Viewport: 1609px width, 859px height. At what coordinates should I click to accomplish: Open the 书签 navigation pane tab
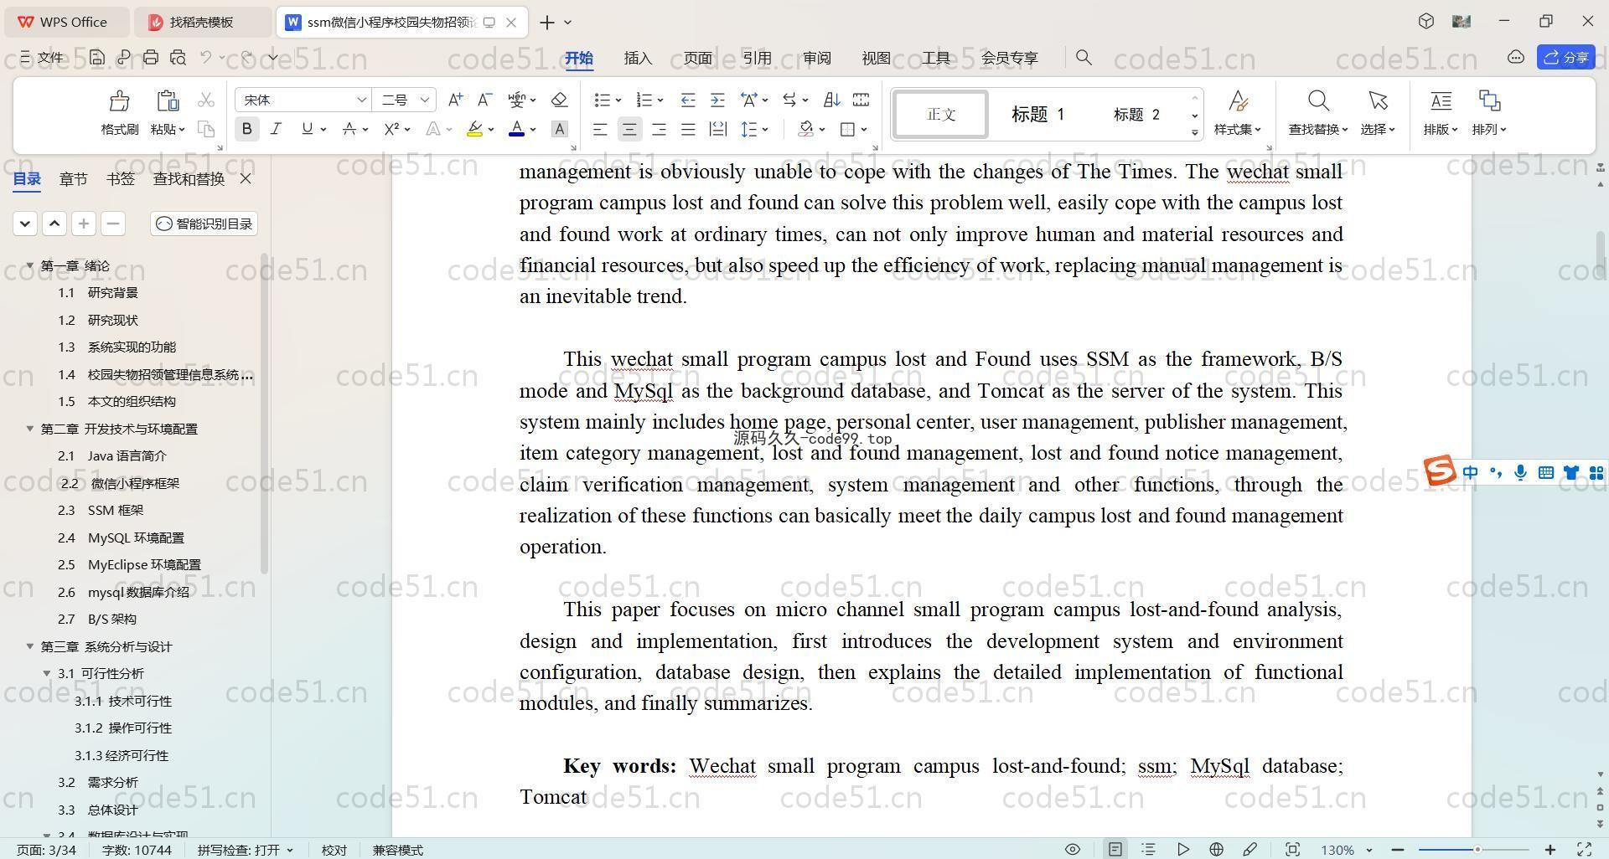tap(121, 178)
